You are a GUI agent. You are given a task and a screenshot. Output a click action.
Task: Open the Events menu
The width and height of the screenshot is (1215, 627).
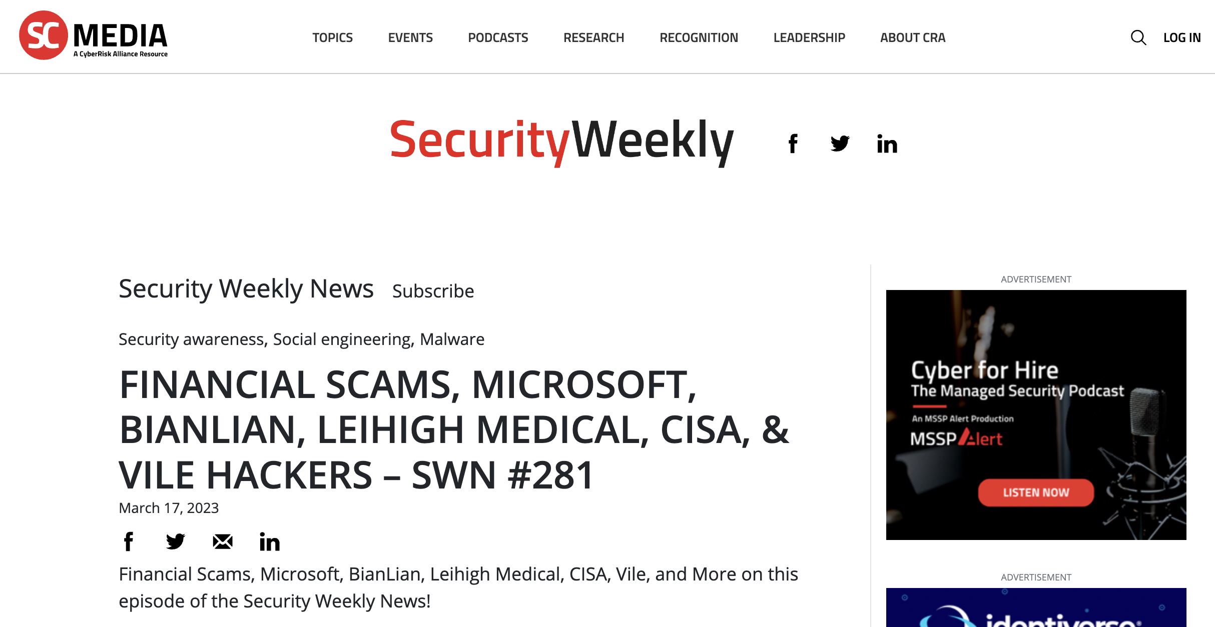(410, 37)
